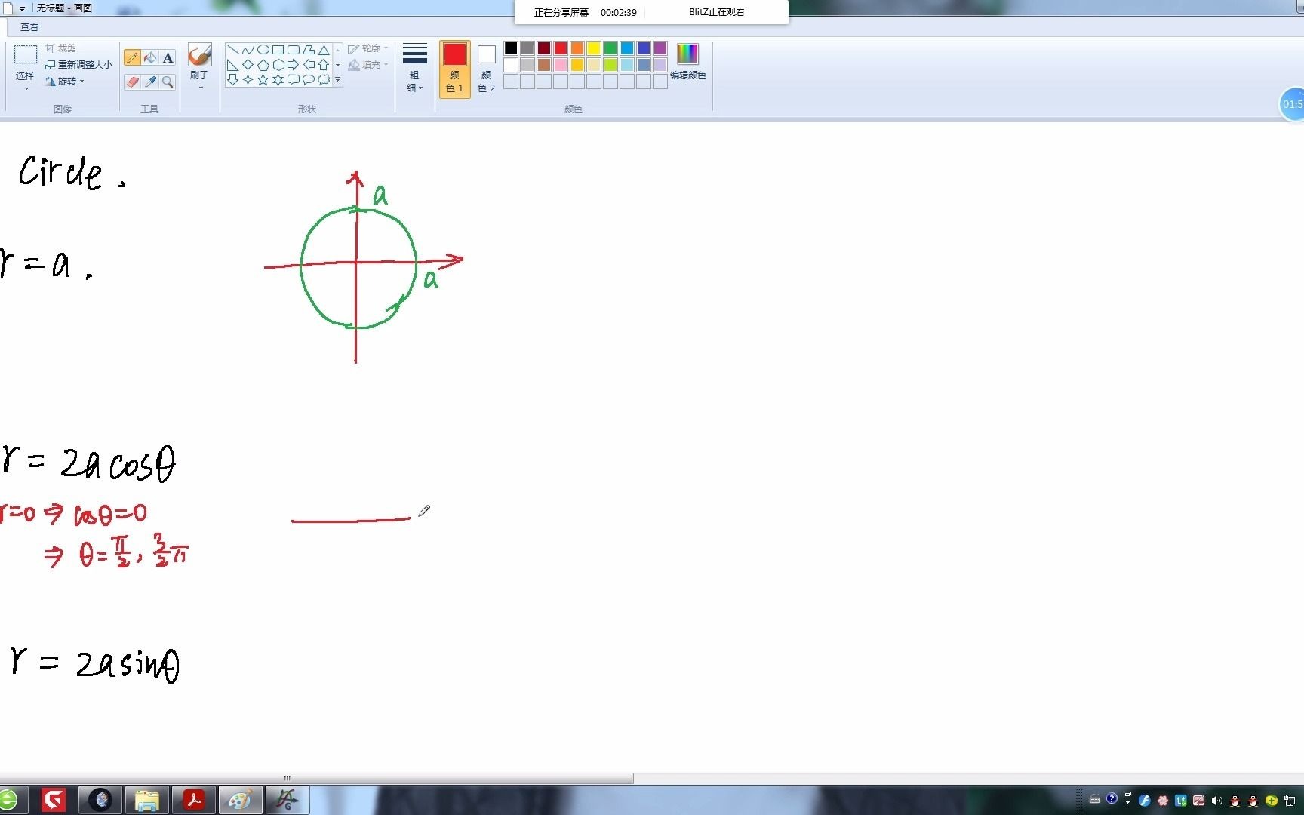Select the Pencil tool
This screenshot has width=1304, height=815.
click(x=133, y=57)
